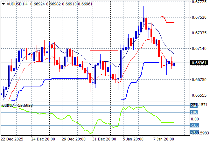
Task: Click the CCI -100 level label
Action: coord(194,126)
